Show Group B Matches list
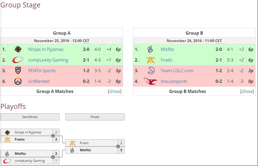Screen dimensions: 258x166 pyautogui.click(x=247, y=91)
